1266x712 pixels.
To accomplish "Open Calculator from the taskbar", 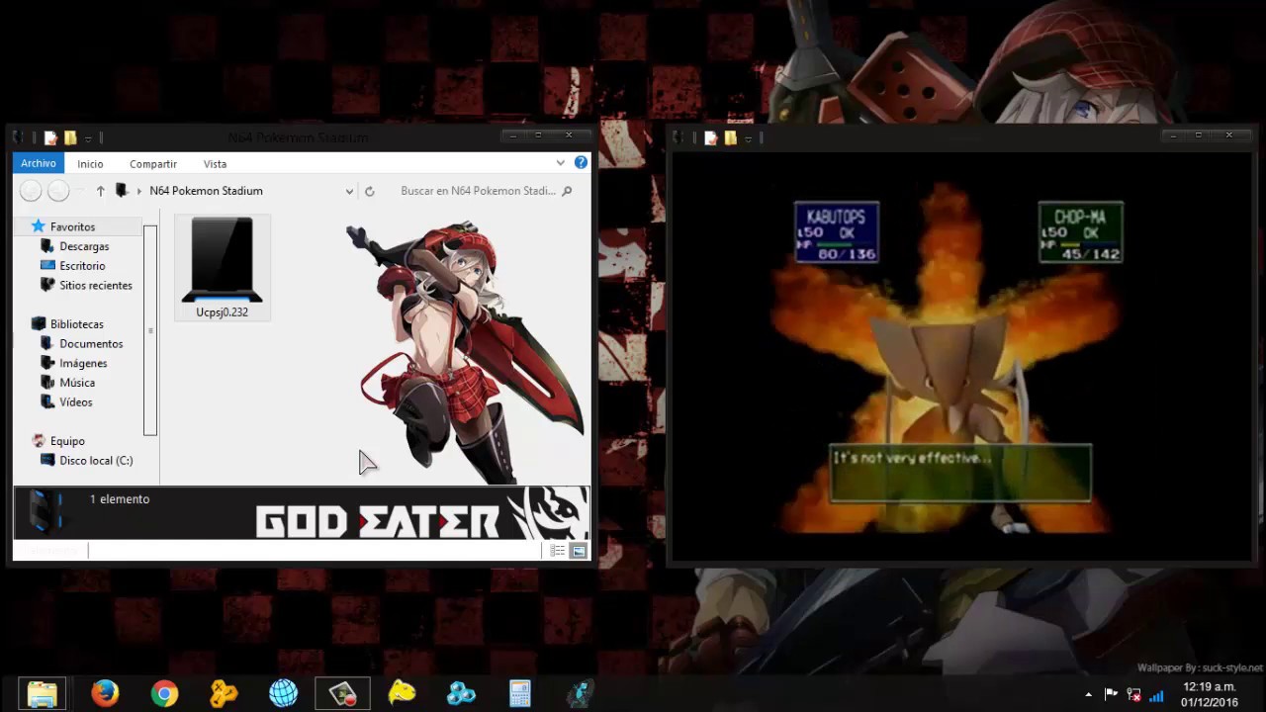I will click(520, 693).
